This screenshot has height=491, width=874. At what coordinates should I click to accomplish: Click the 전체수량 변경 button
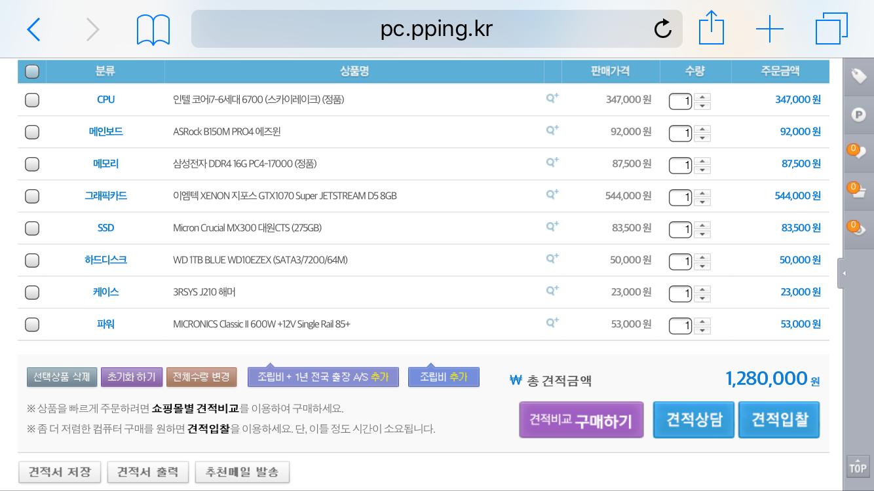(x=201, y=377)
